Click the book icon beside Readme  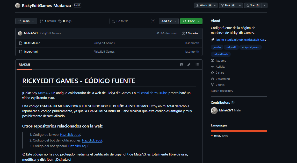(212, 61)
